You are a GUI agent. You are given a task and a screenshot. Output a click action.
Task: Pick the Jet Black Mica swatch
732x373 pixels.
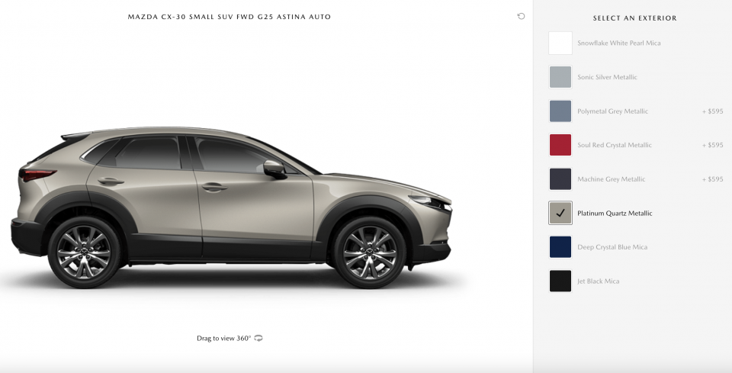coord(560,281)
